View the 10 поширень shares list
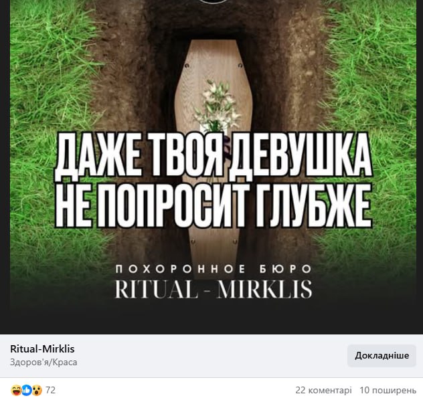The image size is (423, 402). 388,390
